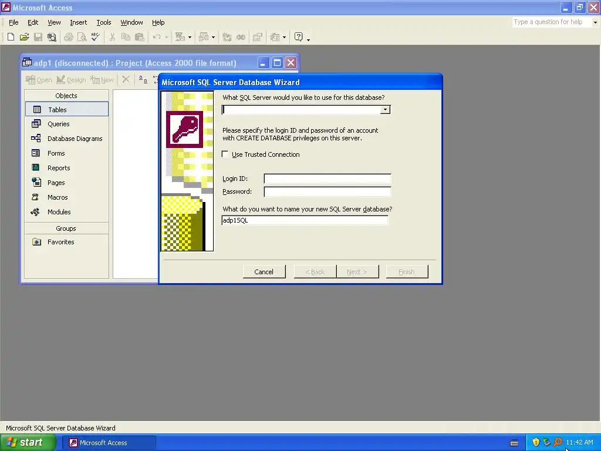Click the security shield tray icon

point(536,442)
